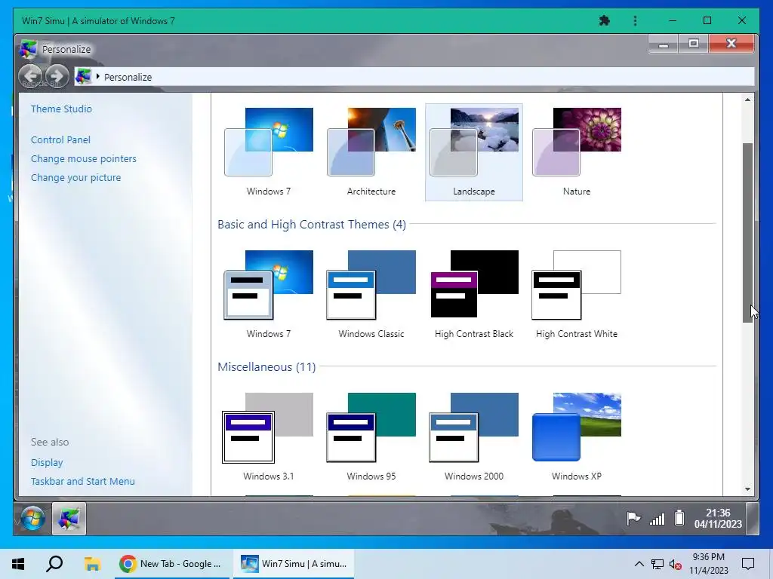Click the Personalize window title icon
773x579 pixels.
(x=28, y=49)
